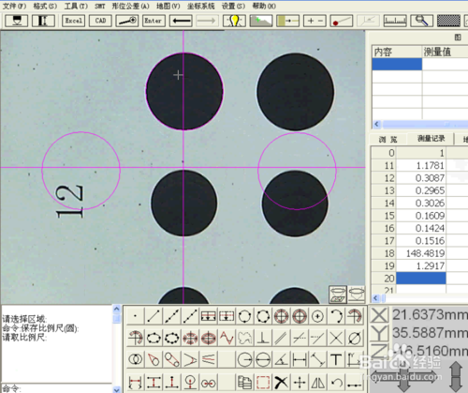Viewport: 468px width, 393px height.
Task: Switch to the 浏览 tab
Action: point(388,139)
